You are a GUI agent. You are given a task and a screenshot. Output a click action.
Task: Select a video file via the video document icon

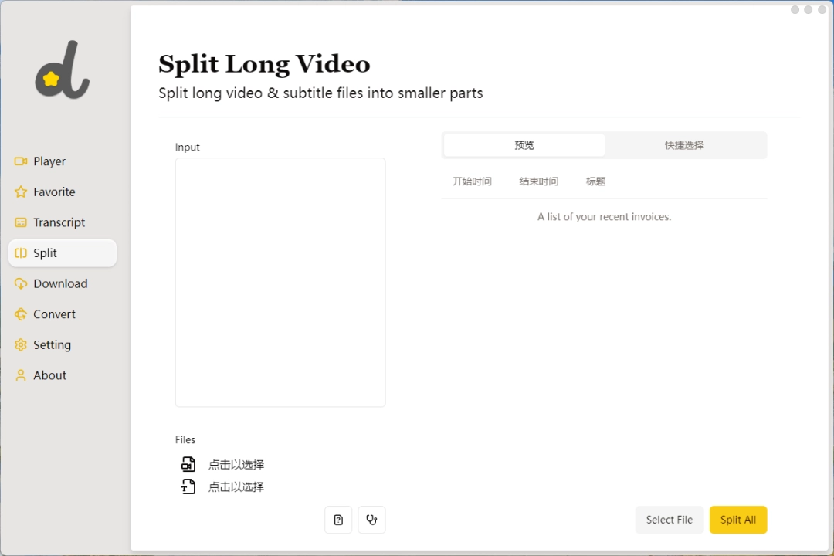[188, 464]
